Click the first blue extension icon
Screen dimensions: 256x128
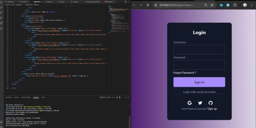(x=221, y=5)
